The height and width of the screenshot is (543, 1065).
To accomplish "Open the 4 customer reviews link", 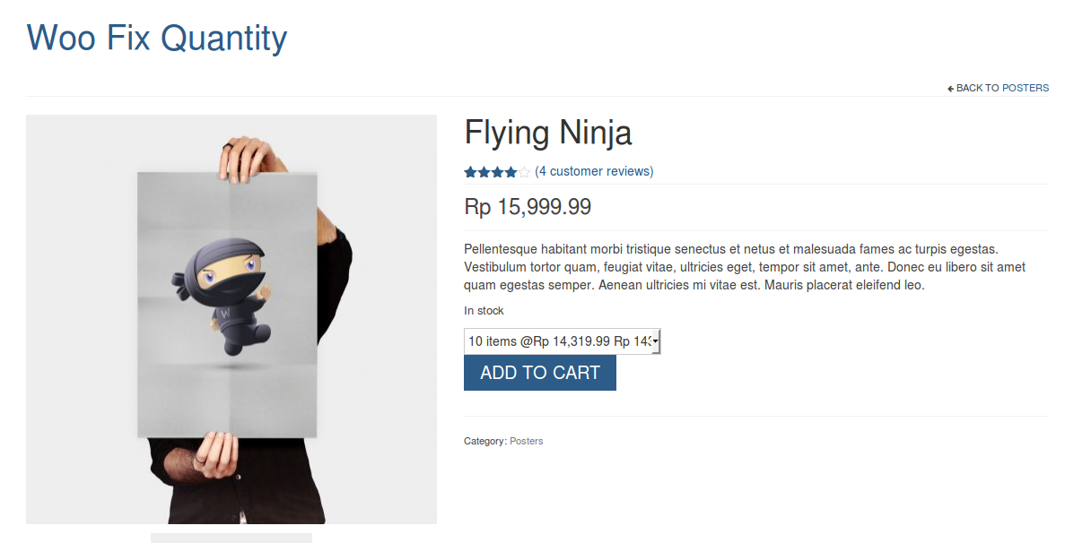I will tap(594, 171).
